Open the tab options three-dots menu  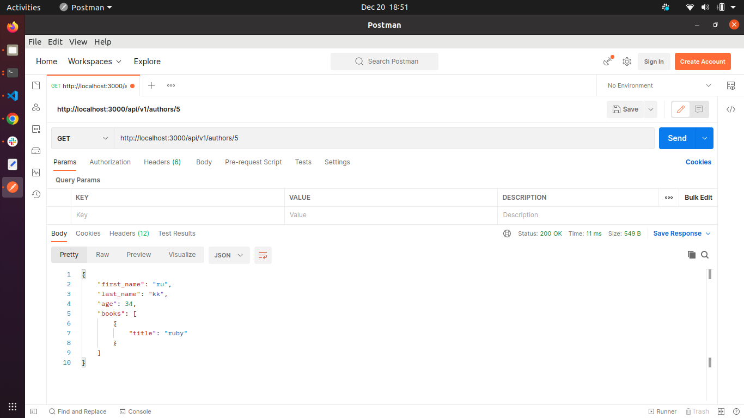click(x=171, y=85)
